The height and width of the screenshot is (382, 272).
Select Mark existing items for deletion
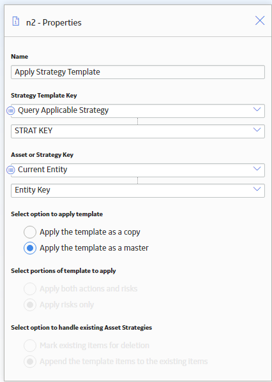pos(30,346)
